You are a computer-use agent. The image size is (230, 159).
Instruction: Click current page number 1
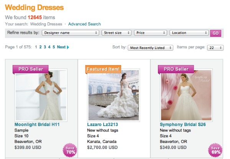tap(36, 47)
